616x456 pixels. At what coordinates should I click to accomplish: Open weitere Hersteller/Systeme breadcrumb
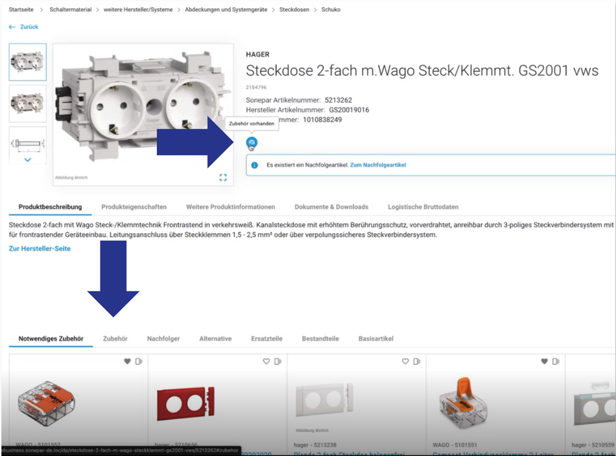tap(138, 9)
